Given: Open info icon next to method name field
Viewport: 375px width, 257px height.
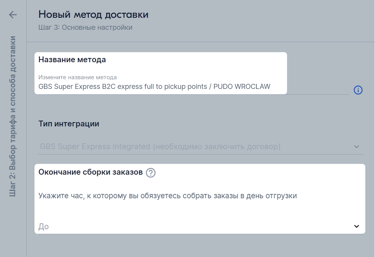Looking at the screenshot, I should click(x=358, y=90).
